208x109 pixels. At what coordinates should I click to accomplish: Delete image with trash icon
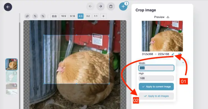coord(111,6)
